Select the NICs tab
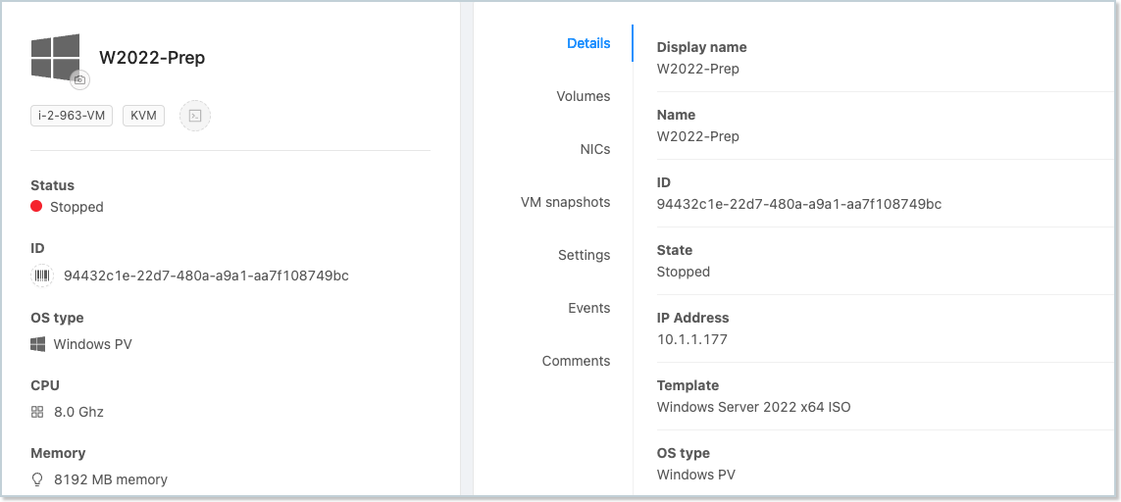 point(595,149)
